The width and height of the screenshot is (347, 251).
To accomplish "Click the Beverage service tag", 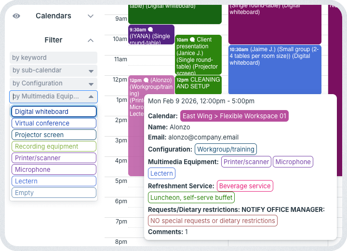I will pyautogui.click(x=245, y=186).
